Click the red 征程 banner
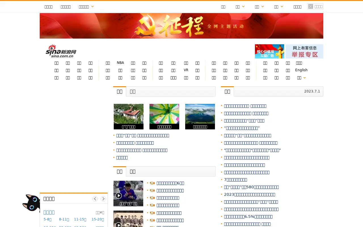363x227 pixels. 181,26
